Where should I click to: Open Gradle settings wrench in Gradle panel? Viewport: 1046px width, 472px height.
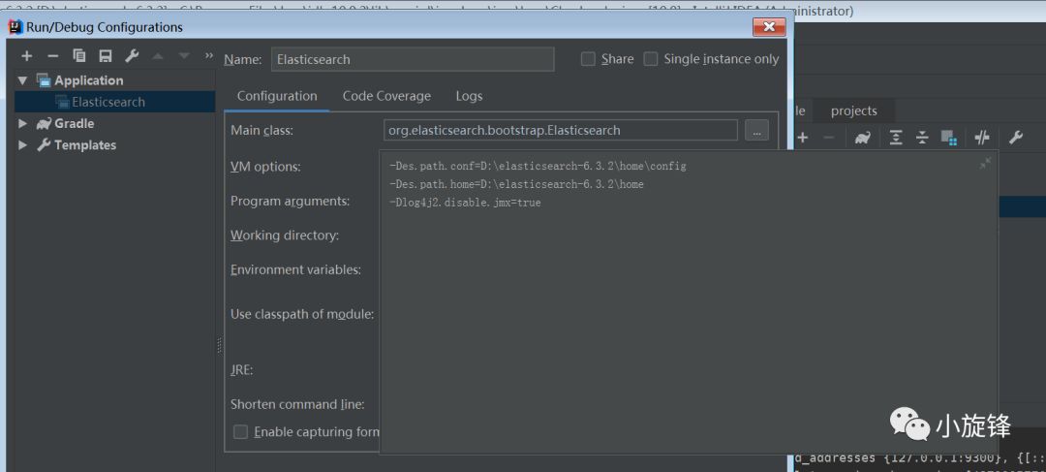[x=1015, y=138]
